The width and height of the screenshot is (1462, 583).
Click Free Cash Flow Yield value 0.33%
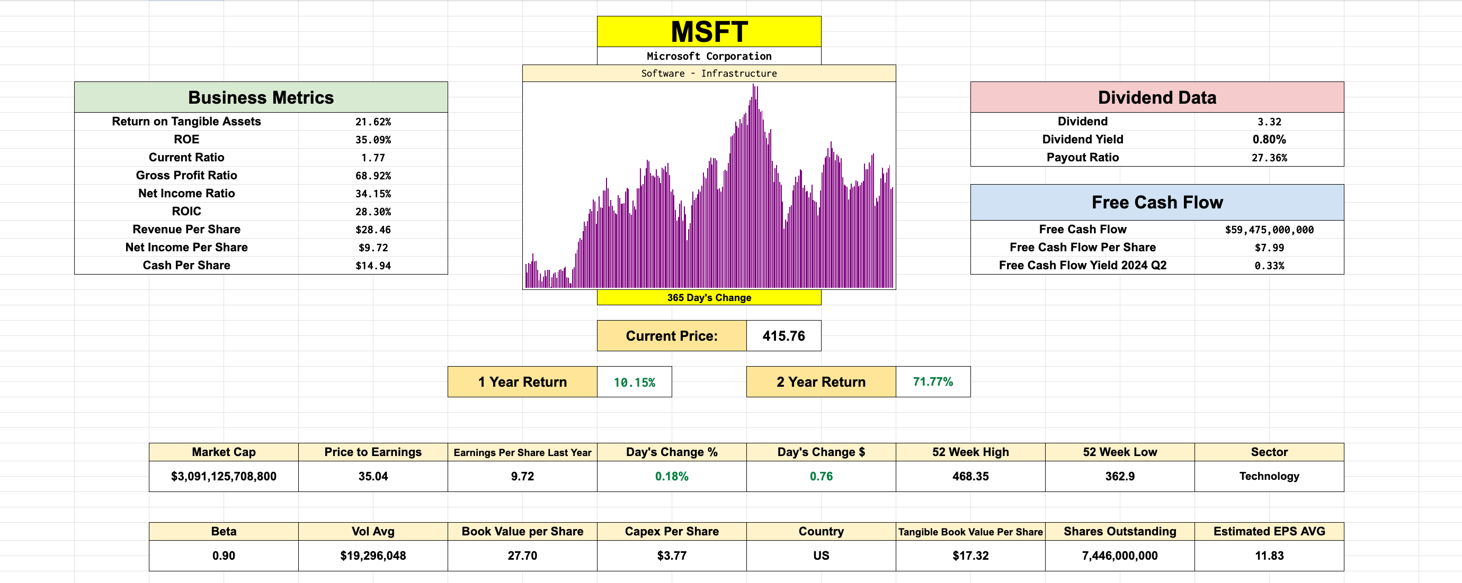point(1269,265)
